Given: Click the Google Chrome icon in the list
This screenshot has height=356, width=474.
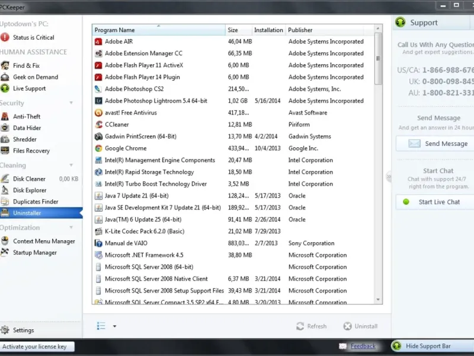Looking at the screenshot, I should 98,148.
